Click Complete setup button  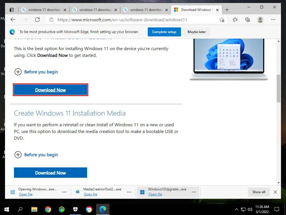click(164, 32)
